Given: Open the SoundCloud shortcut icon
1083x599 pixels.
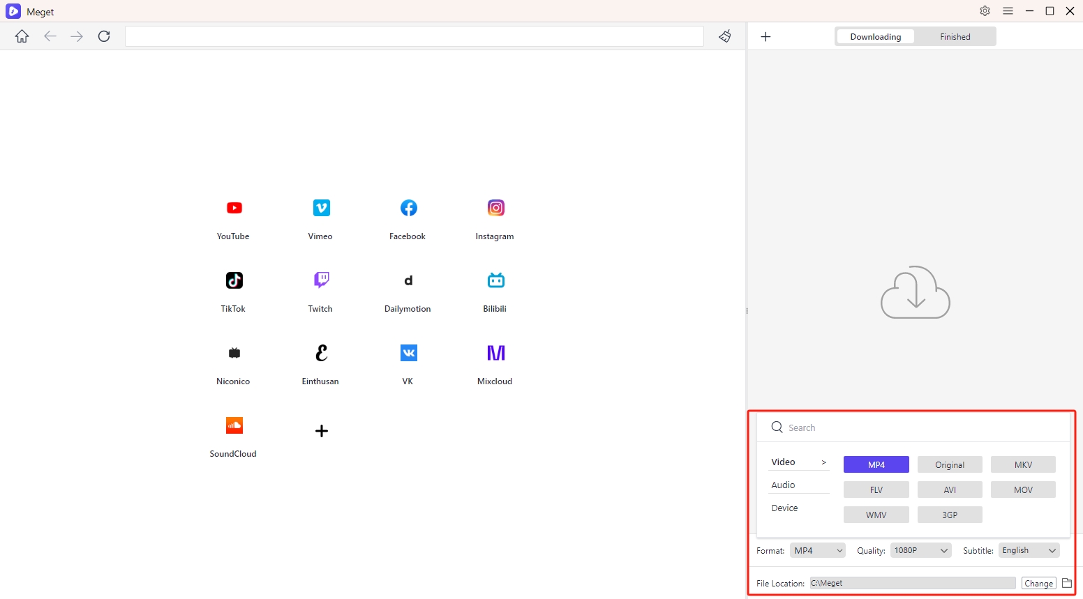Looking at the screenshot, I should pos(234,425).
